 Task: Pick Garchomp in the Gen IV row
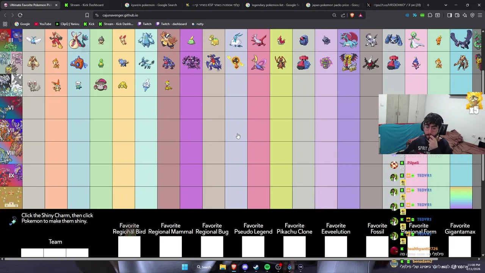[213, 63]
